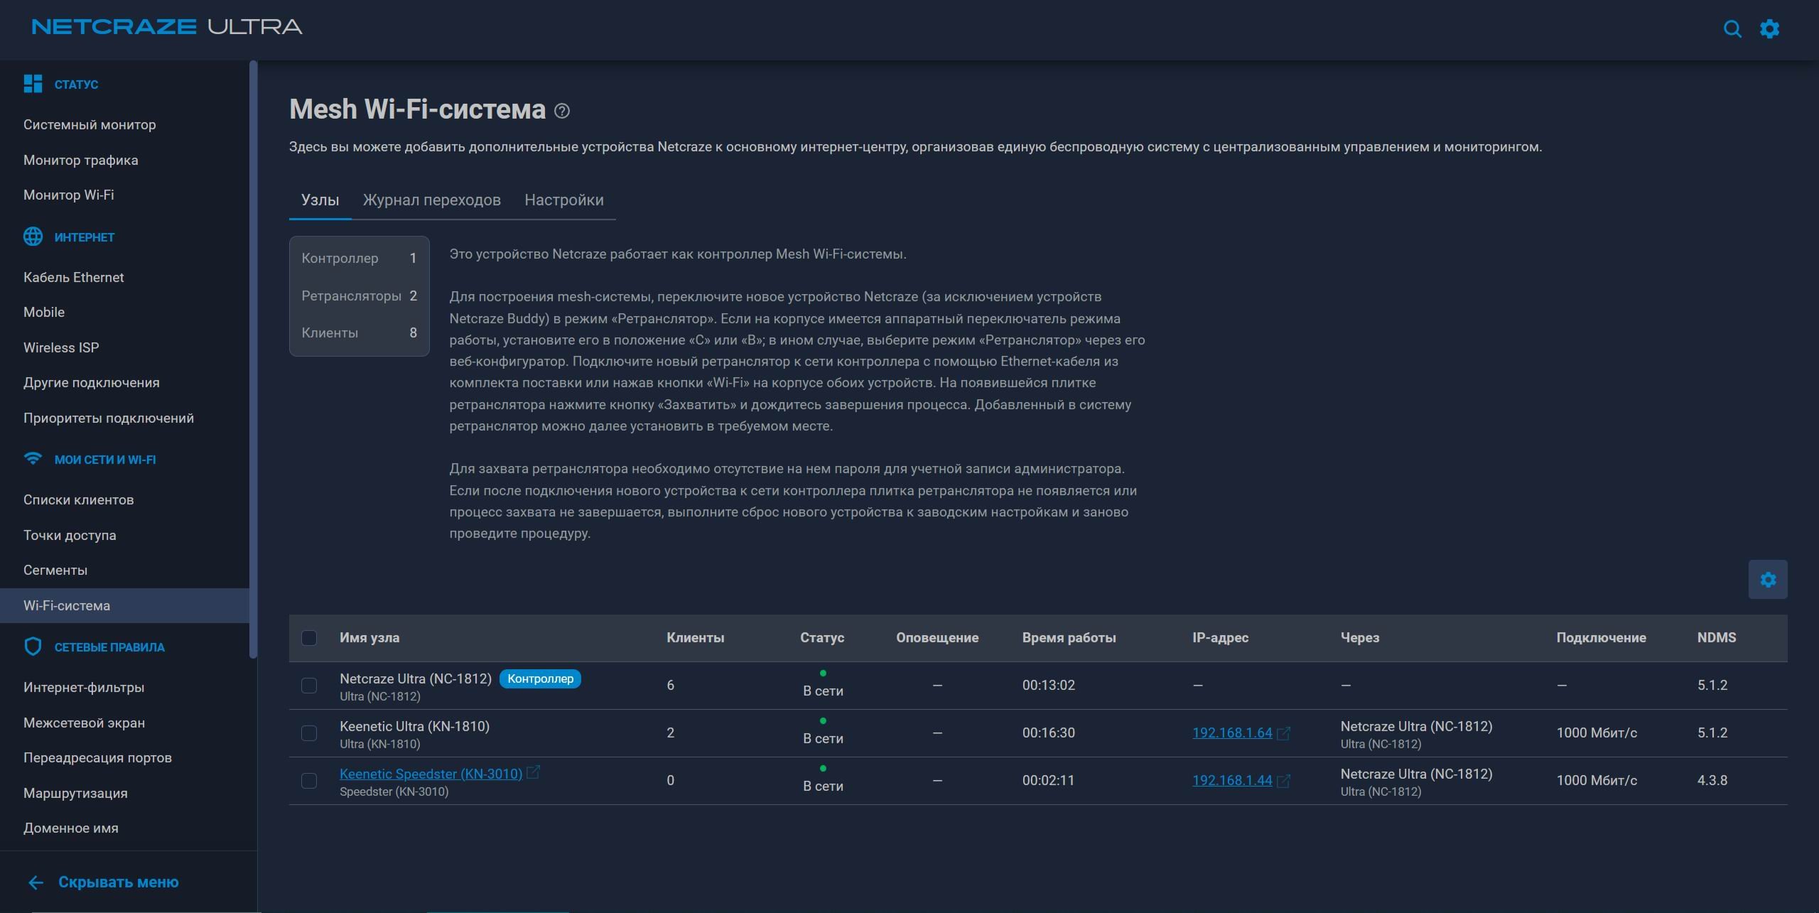
Task: Go to Системный монитор in sidebar
Action: pos(90,124)
